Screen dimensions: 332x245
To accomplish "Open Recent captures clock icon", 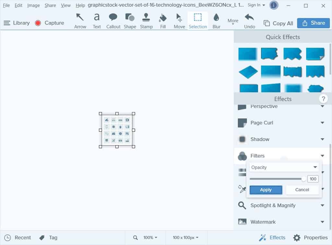I will [7, 238].
